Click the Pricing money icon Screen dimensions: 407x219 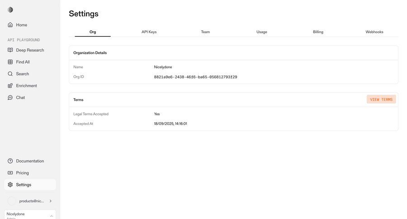[10, 173]
